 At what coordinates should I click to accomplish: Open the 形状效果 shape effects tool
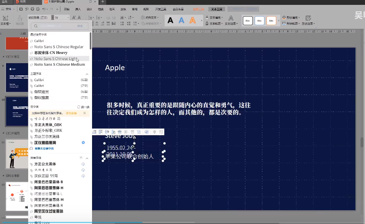point(308,20)
